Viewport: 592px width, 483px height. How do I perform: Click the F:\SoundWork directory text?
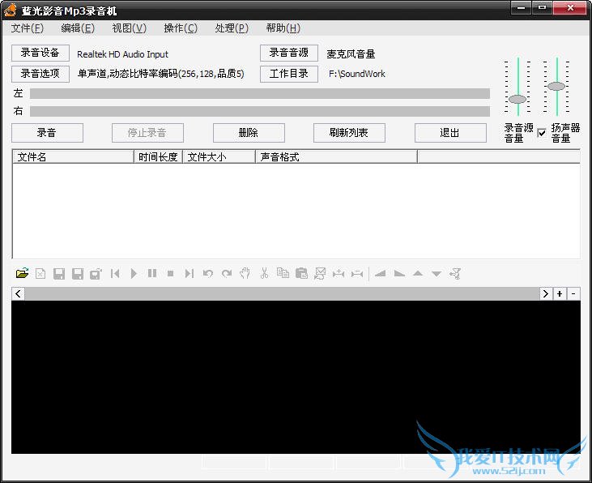(x=357, y=74)
